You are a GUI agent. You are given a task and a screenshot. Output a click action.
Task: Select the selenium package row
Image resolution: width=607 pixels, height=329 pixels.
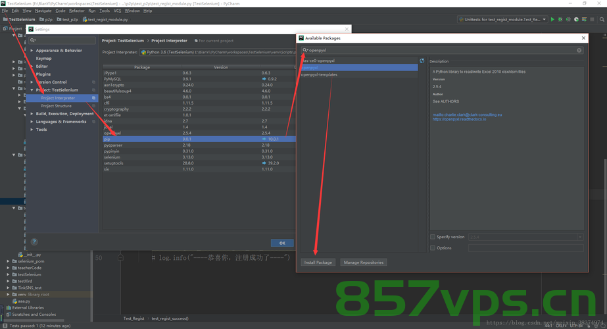click(x=199, y=157)
